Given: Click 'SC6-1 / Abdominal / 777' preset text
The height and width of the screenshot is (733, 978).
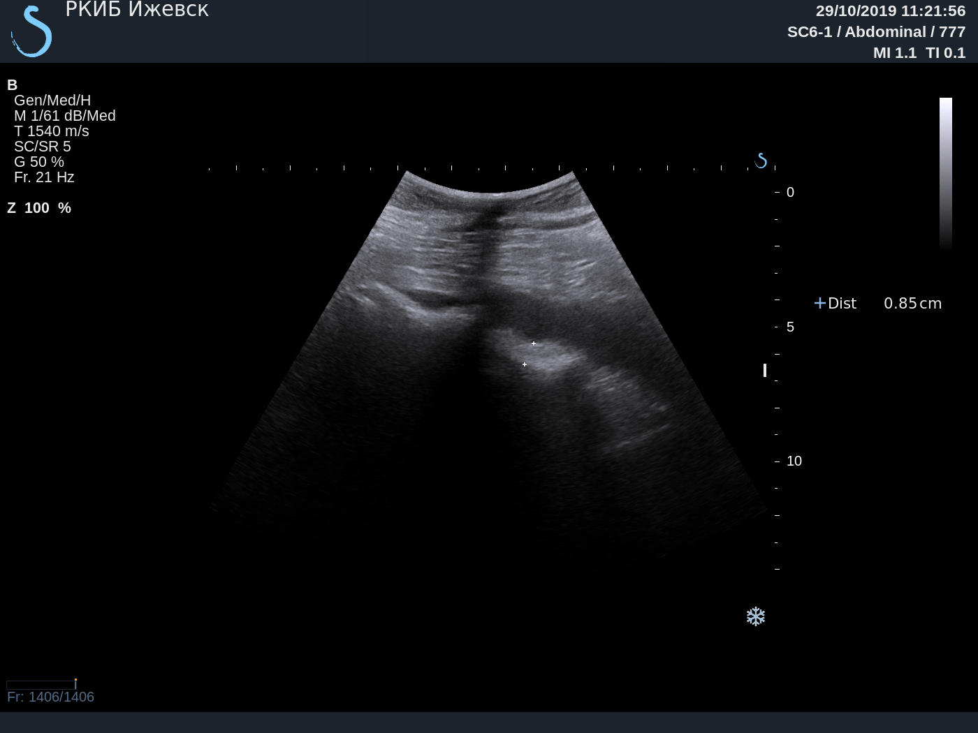Looking at the screenshot, I should pos(876,32).
